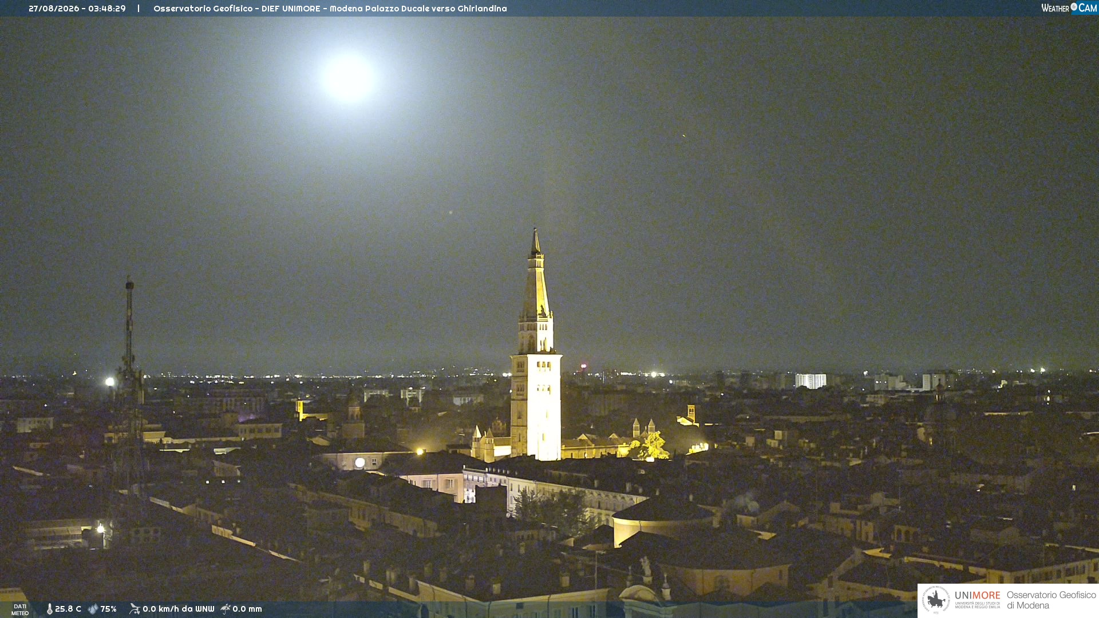
Task: Click the WeatherCam logo
Action: click(1069, 8)
